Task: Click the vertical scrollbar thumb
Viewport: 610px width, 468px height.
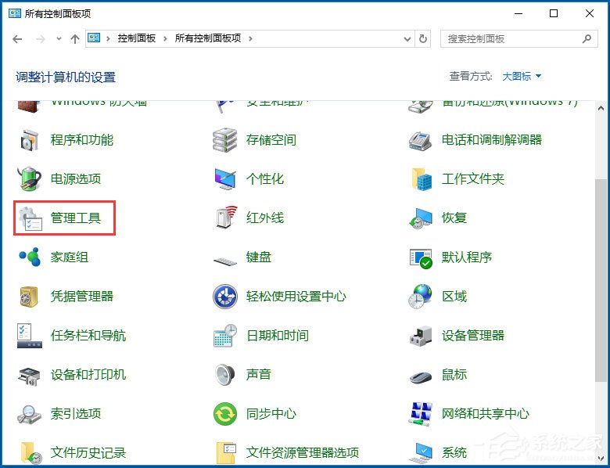Action: pos(601,313)
